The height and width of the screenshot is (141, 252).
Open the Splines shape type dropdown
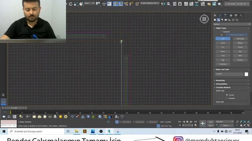(232, 24)
